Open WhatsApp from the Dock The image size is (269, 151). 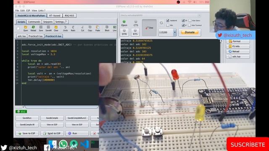[x=63, y=144]
